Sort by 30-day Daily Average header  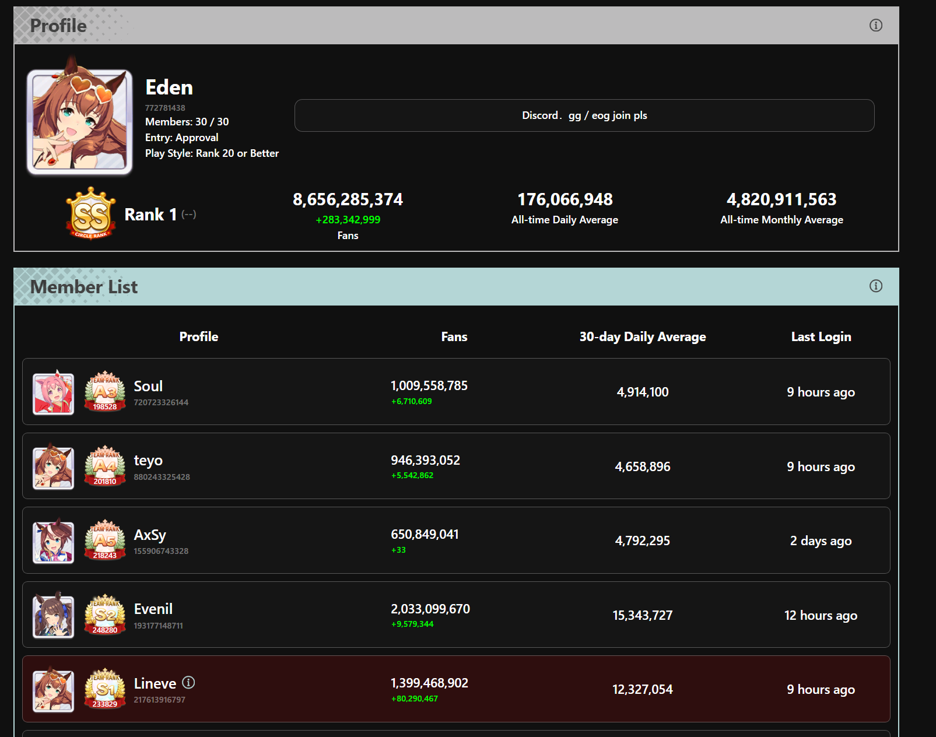[643, 336]
